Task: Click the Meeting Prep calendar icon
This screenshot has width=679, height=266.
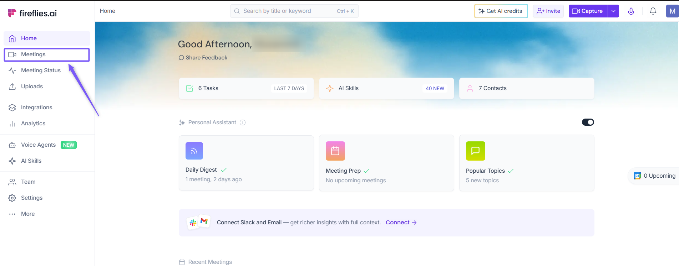Action: 335,151
